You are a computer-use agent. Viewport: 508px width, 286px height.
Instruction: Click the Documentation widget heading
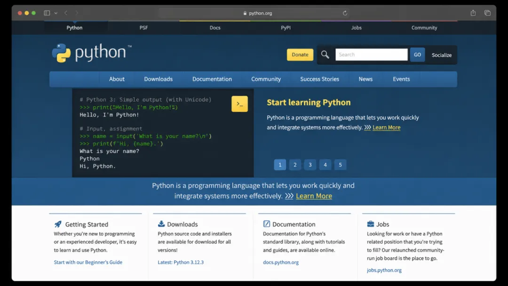click(294, 224)
